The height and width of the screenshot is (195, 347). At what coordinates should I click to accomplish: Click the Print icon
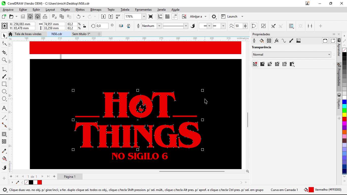(x=45, y=17)
